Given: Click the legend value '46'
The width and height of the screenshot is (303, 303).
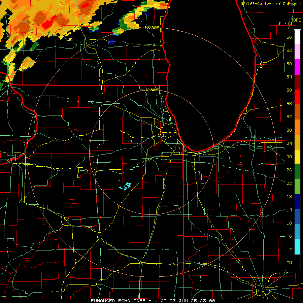Looking at the screenshot, I should 289,103.
